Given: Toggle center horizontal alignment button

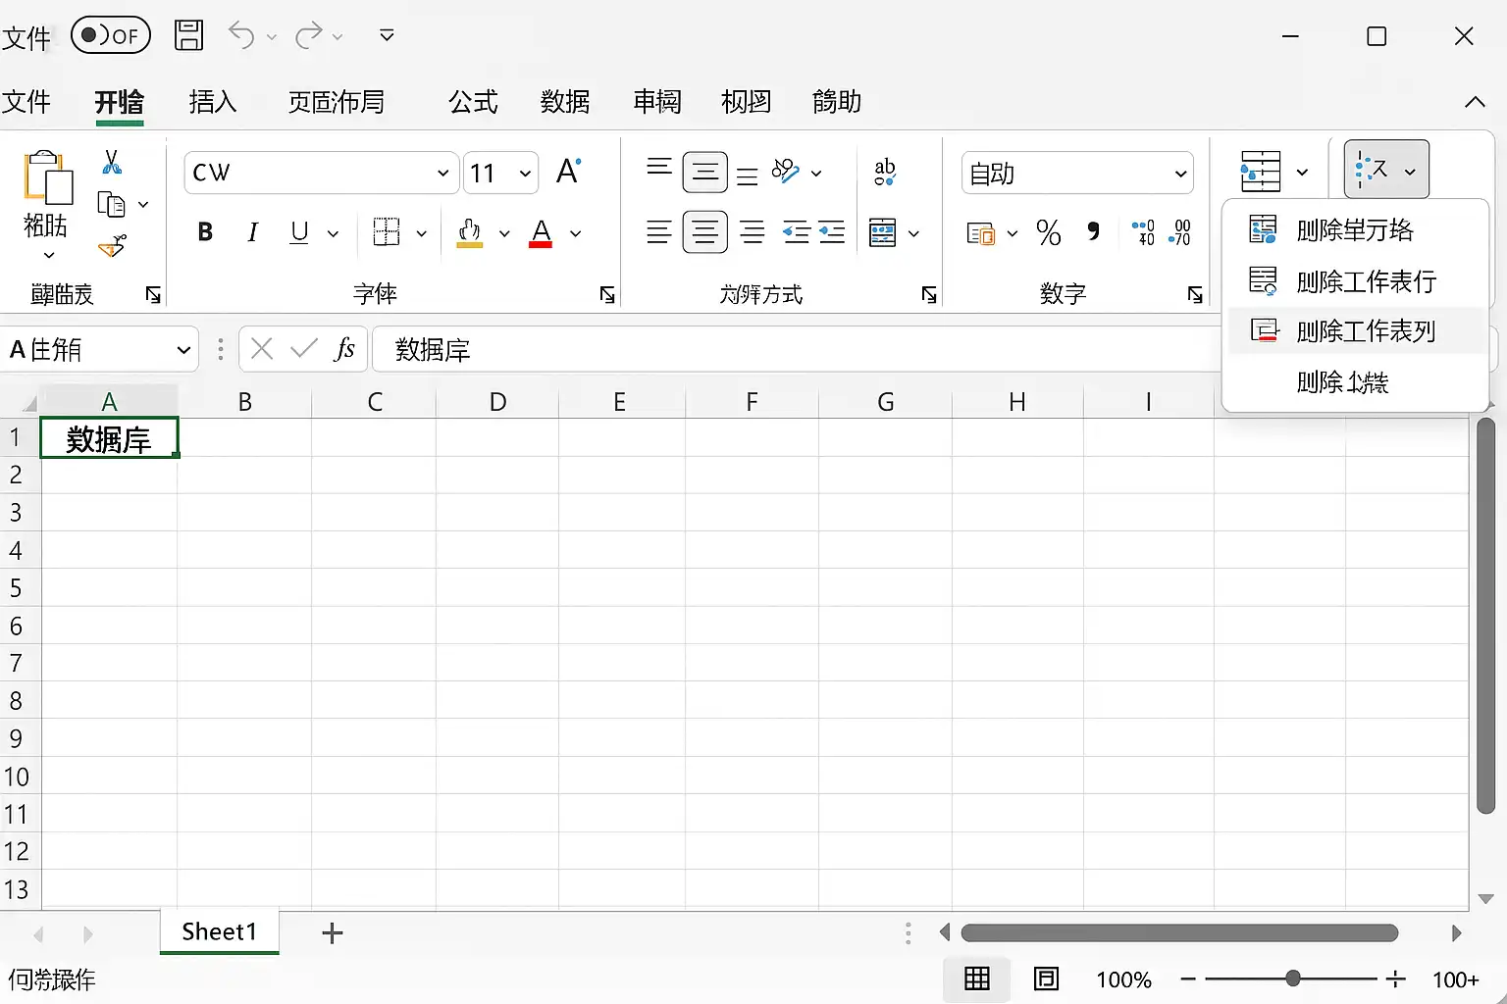Looking at the screenshot, I should click(704, 232).
